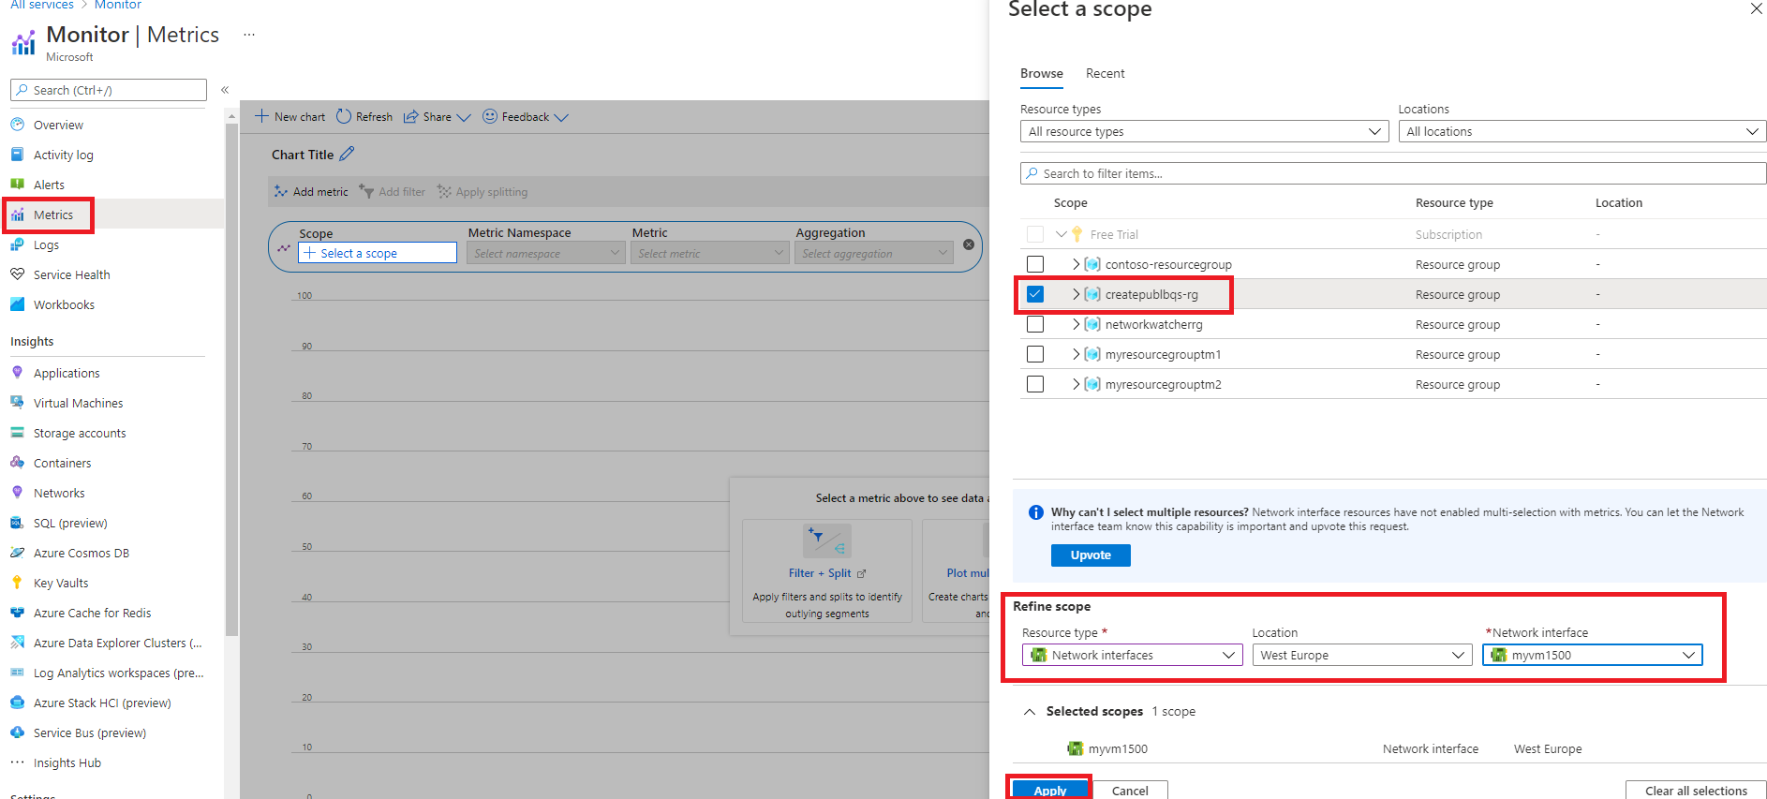
Task: Toggle the Free Trial subscription checkbox
Action: [x=1035, y=234]
